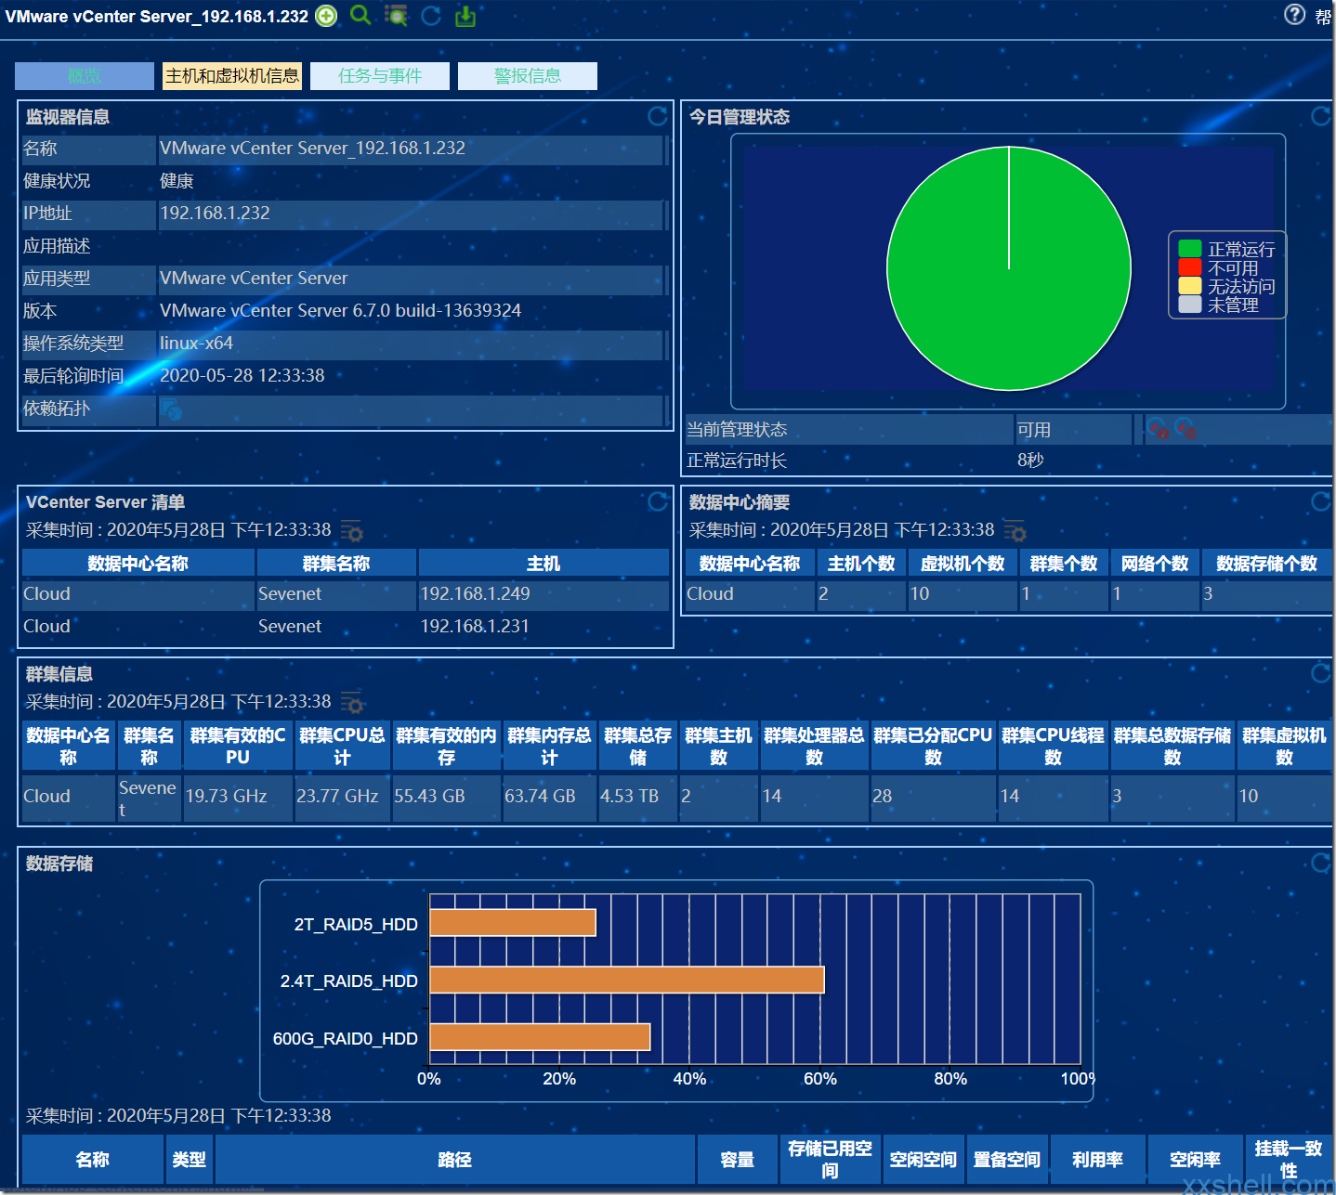Click the 8秒 uptime value
Screen dimensions: 1336x1195
(x=1030, y=461)
